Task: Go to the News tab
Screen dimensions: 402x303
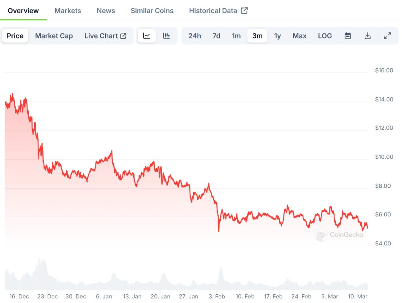Action: pos(106,11)
